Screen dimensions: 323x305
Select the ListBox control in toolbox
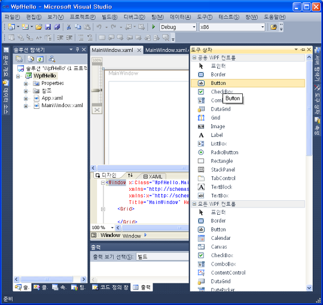pyautogui.click(x=248, y=144)
